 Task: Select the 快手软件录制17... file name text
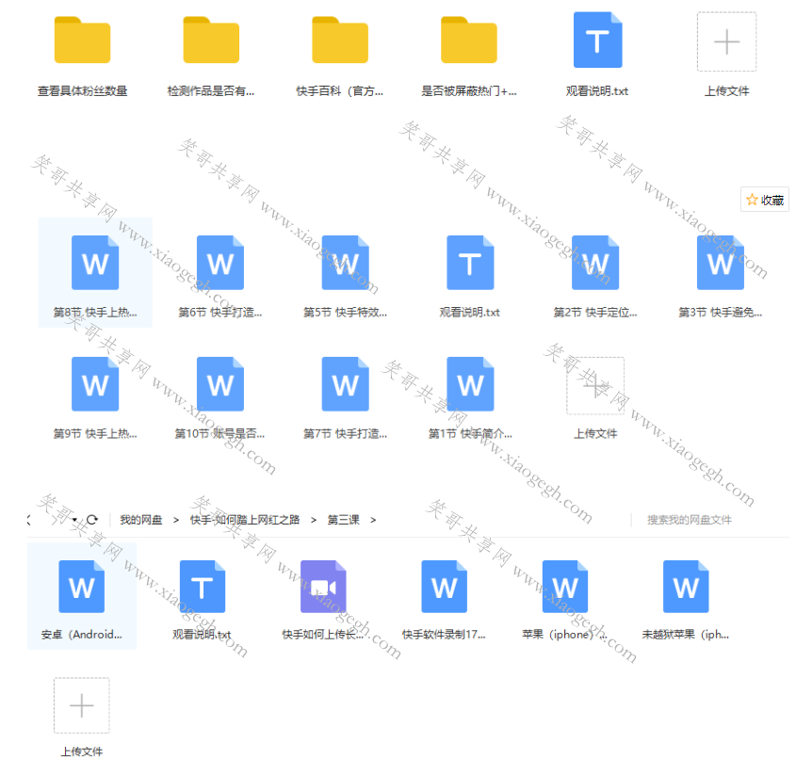[445, 635]
